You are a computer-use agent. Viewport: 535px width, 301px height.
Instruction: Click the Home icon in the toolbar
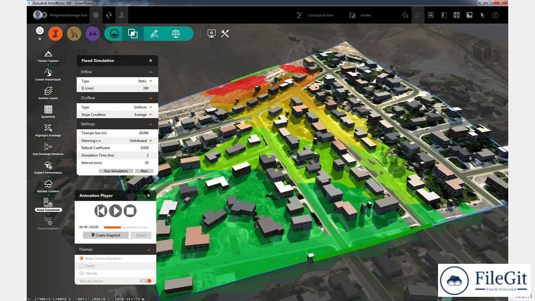(x=40, y=31)
